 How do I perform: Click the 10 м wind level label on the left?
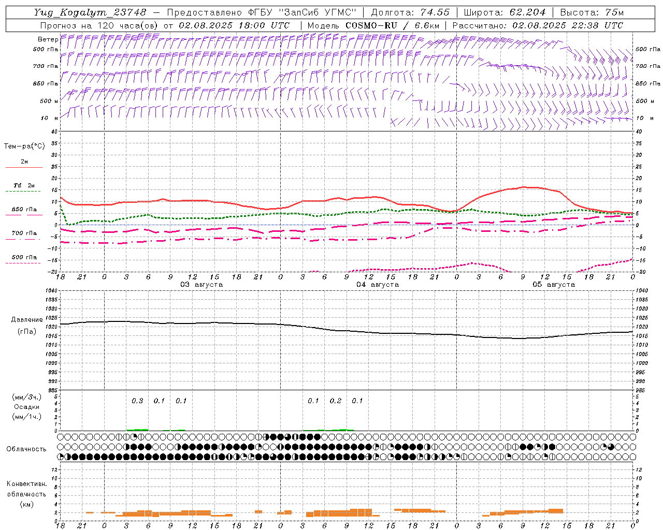(49, 118)
